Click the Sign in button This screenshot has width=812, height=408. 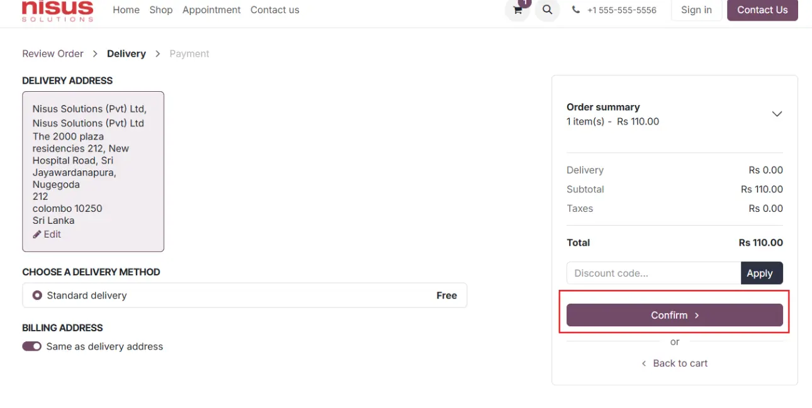point(696,10)
